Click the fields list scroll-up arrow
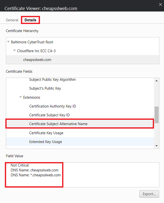 157,81
